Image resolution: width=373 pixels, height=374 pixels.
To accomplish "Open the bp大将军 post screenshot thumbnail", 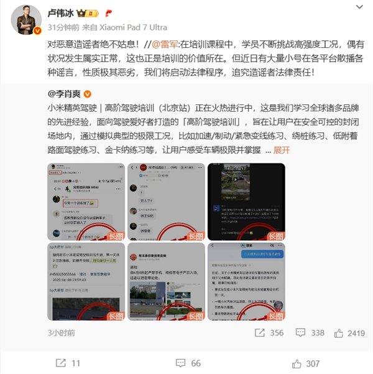I will [86, 281].
